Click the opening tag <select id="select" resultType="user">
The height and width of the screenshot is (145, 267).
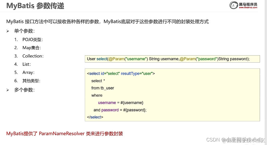pyautogui.click(x=121, y=74)
